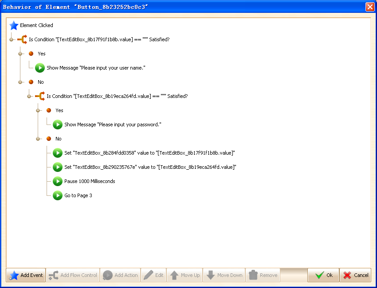Cancel the behavior dialog
The image size is (377, 288).
coord(356,275)
